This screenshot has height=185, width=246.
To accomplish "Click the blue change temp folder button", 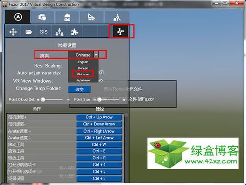I will [79, 89].
